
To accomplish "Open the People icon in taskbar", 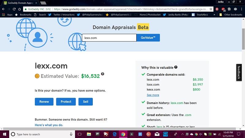I will [175, 134].
